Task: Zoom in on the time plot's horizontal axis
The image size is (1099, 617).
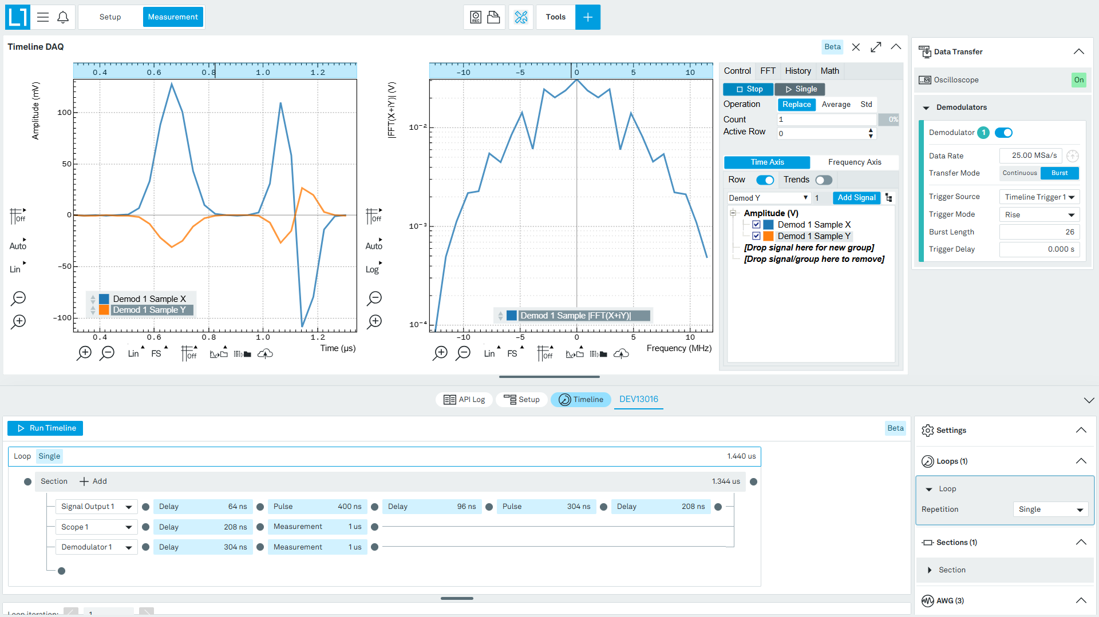Action: pos(84,353)
